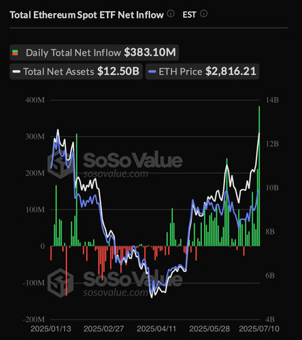Click the 2025/07/10 date label

259,328
